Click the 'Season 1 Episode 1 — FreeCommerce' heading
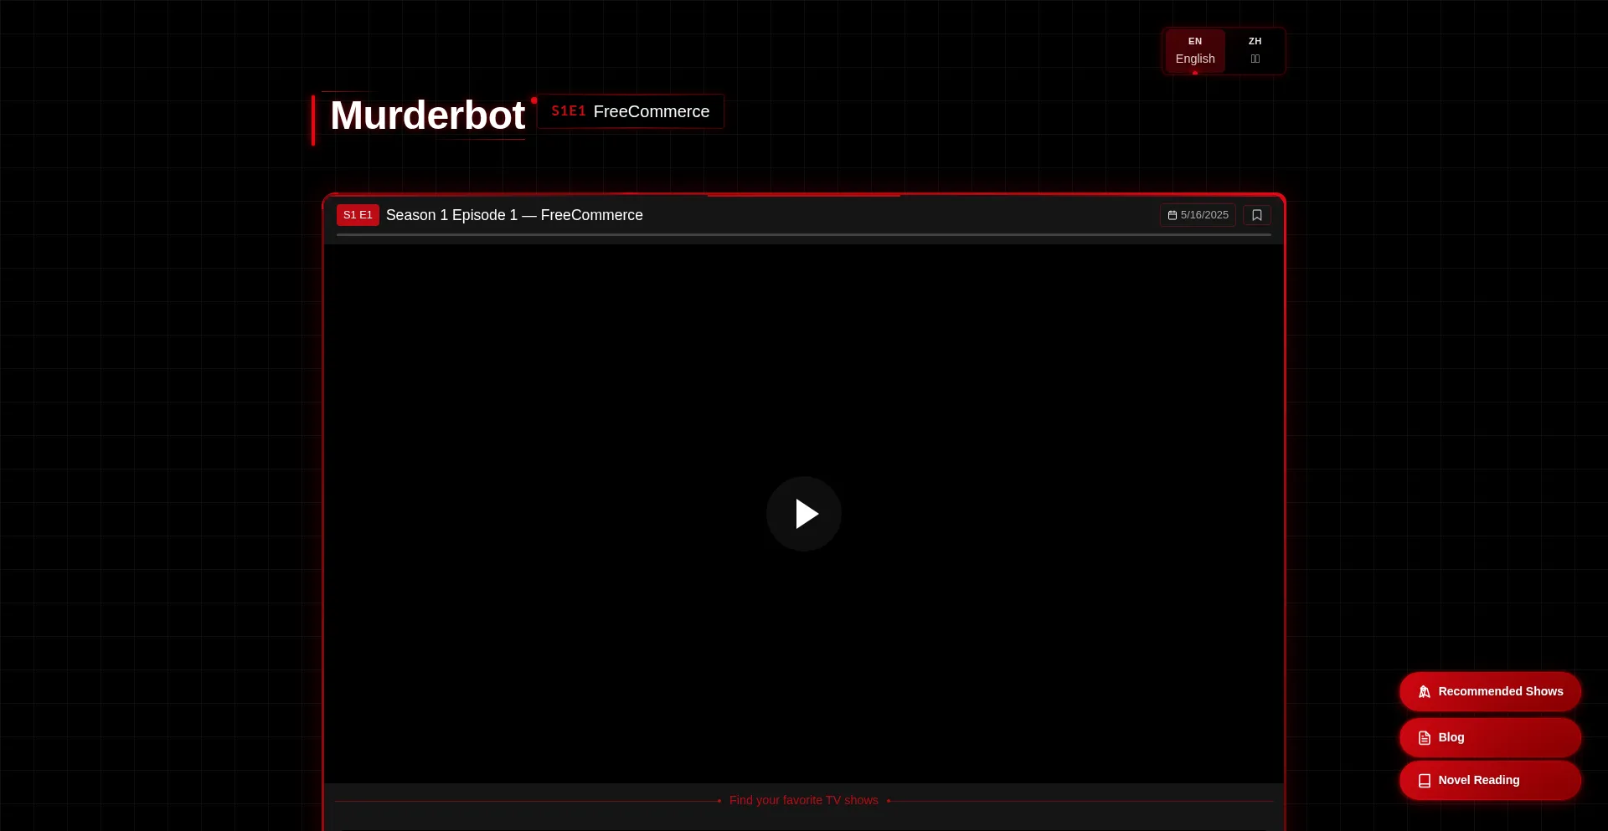This screenshot has height=831, width=1608. [514, 215]
